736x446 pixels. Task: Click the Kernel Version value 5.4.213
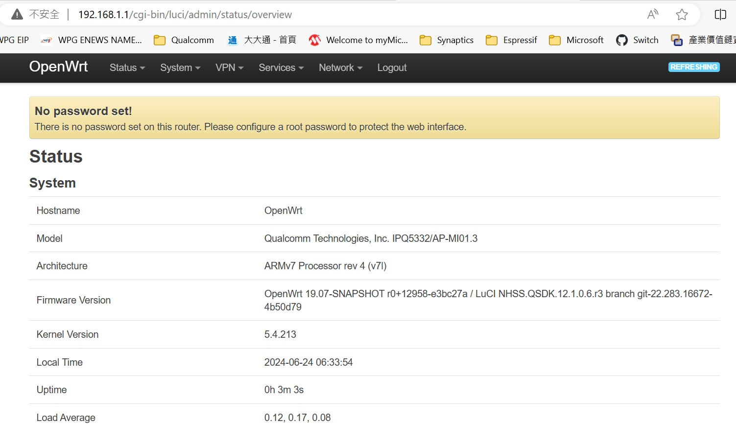point(280,334)
